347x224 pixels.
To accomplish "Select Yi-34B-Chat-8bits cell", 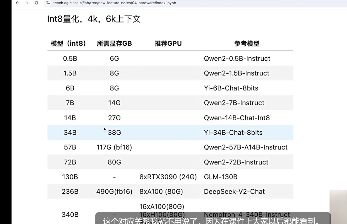I will tap(233, 132).
